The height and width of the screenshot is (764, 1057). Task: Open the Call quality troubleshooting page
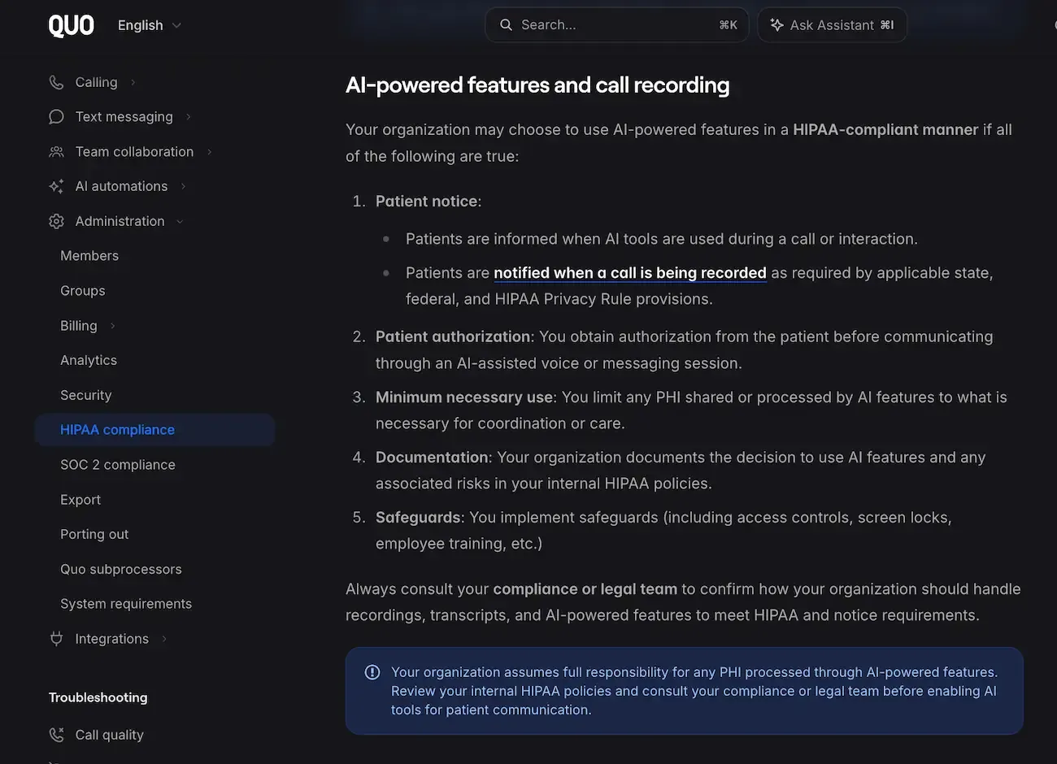(110, 735)
